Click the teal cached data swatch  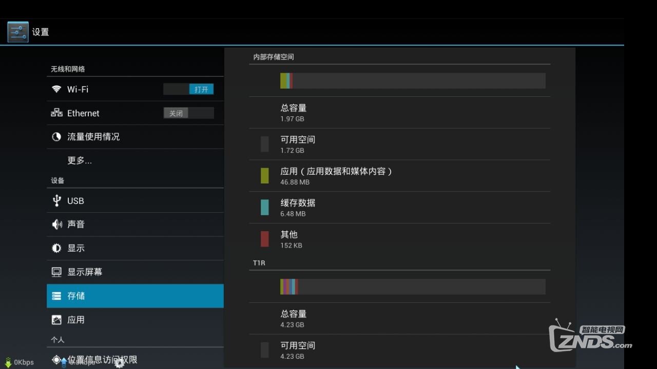click(x=265, y=207)
